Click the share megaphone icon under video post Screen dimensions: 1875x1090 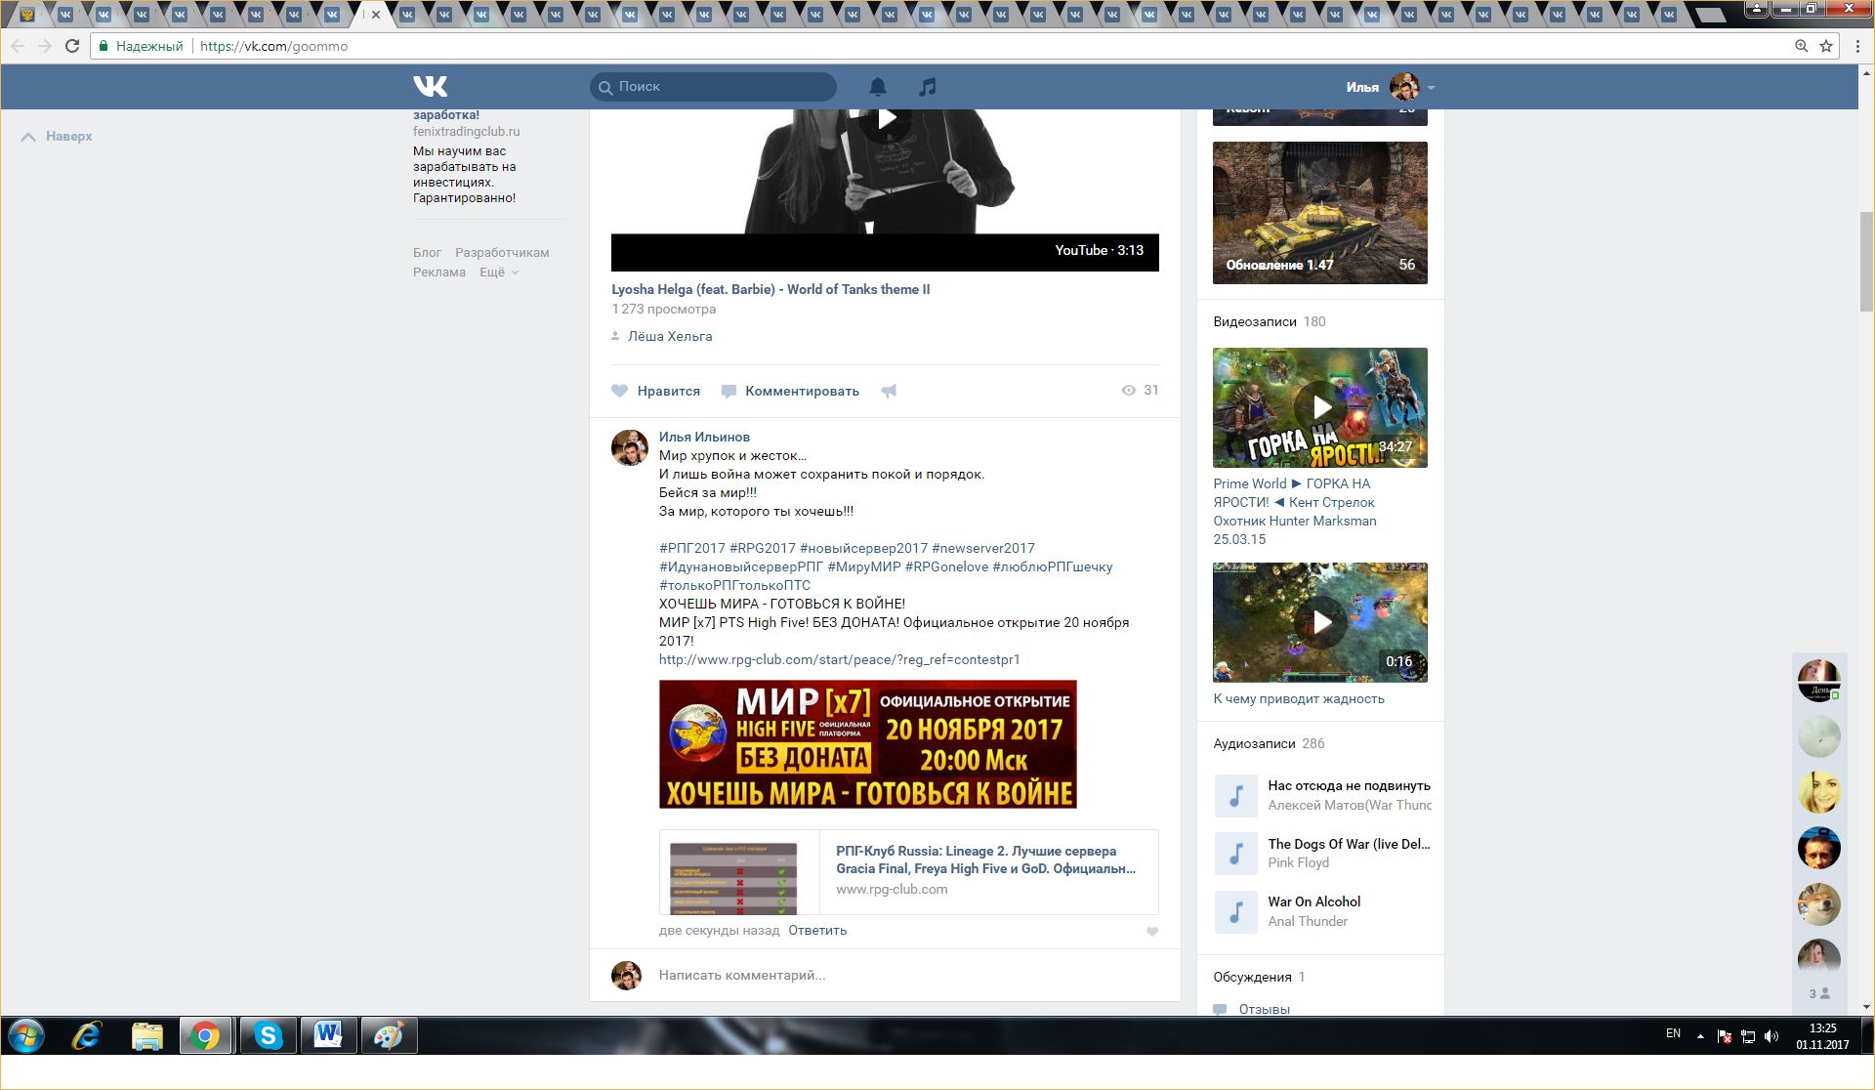click(889, 391)
